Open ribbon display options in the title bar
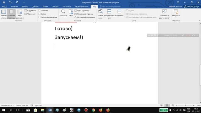201x113 pixels. coord(178,2)
